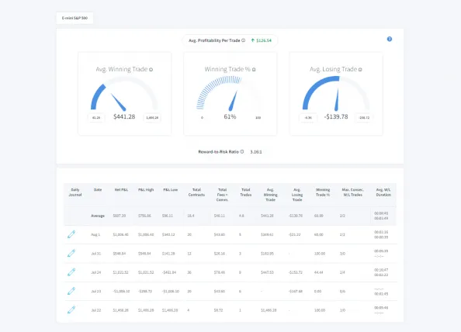Click info icon next to Avg. Winning Trade
Screen dimensions: 461x332
(x=151, y=70)
